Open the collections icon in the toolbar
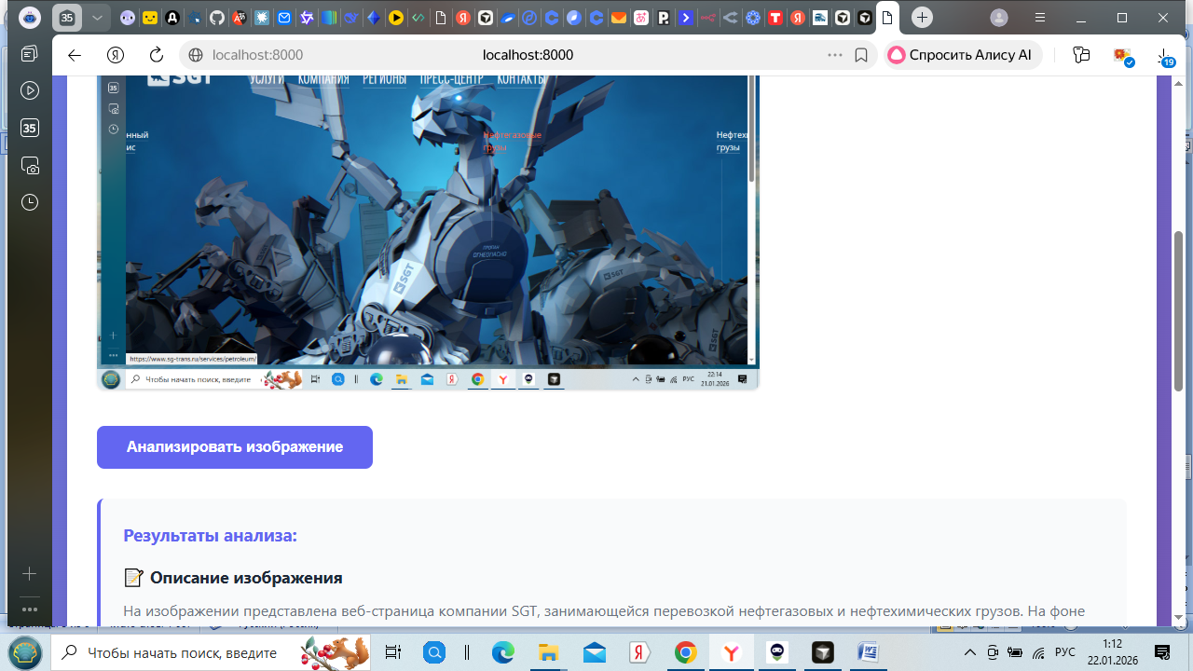The image size is (1193, 671). (1081, 55)
